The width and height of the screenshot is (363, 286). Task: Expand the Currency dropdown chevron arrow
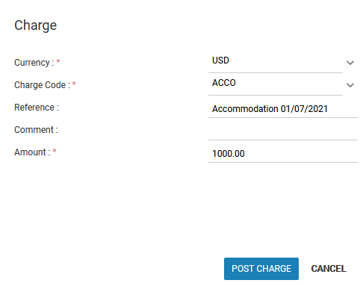point(350,63)
